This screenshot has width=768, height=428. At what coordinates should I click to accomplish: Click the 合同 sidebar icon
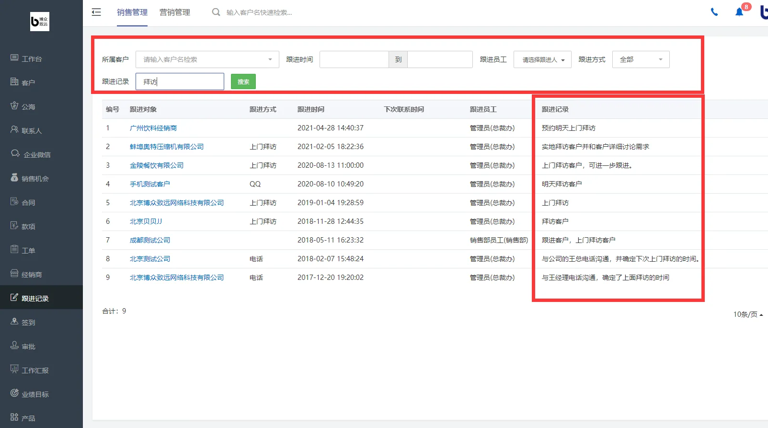[x=14, y=201]
